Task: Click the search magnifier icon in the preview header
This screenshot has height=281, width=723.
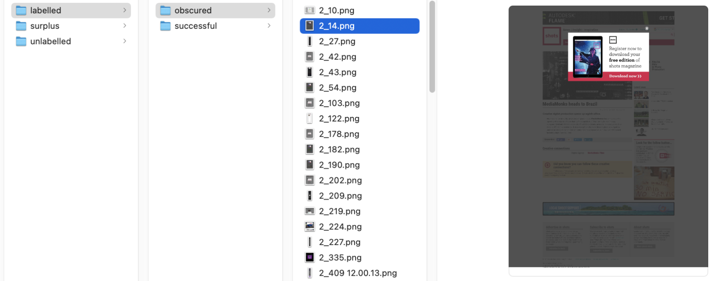Action: tap(672, 34)
